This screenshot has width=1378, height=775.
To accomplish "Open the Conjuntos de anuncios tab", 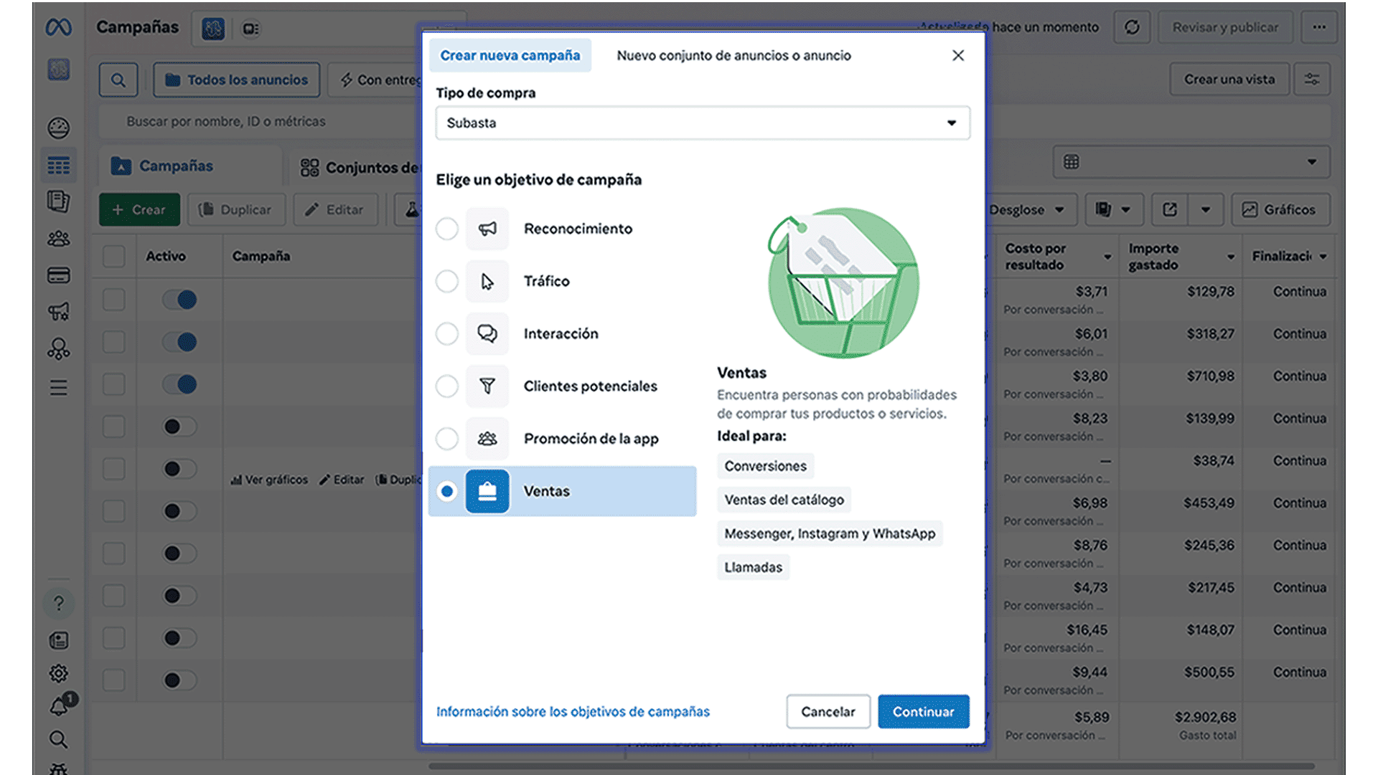I will pos(360,167).
